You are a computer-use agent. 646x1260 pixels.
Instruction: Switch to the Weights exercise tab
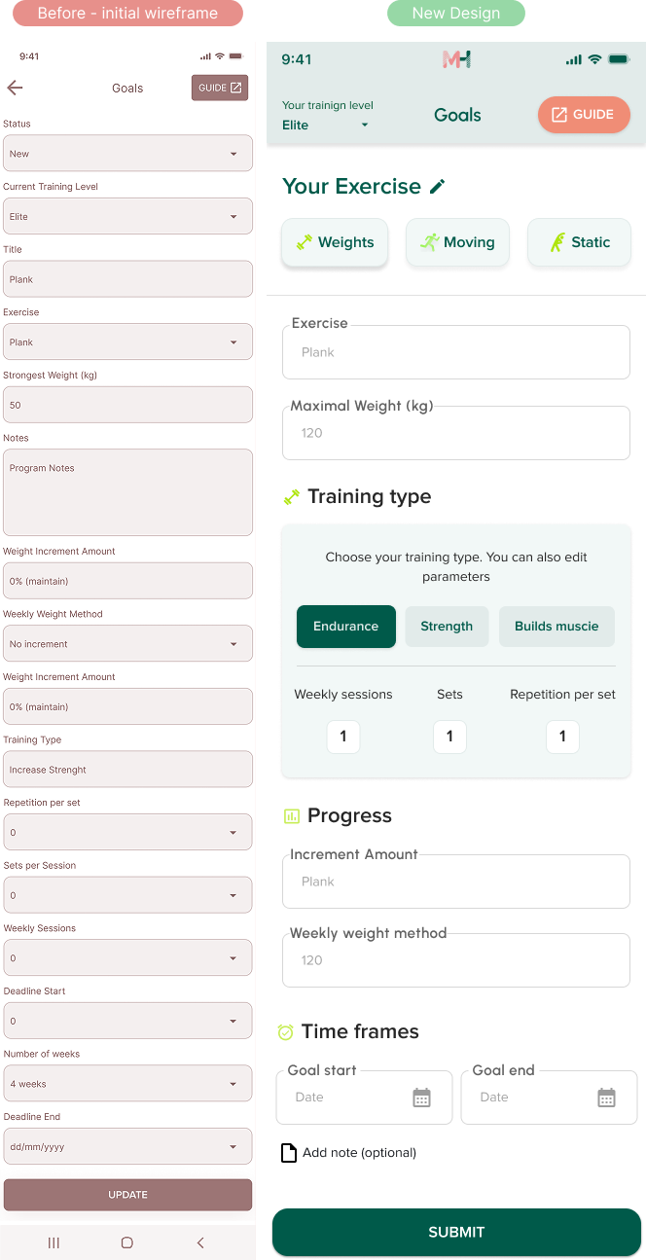tap(335, 242)
